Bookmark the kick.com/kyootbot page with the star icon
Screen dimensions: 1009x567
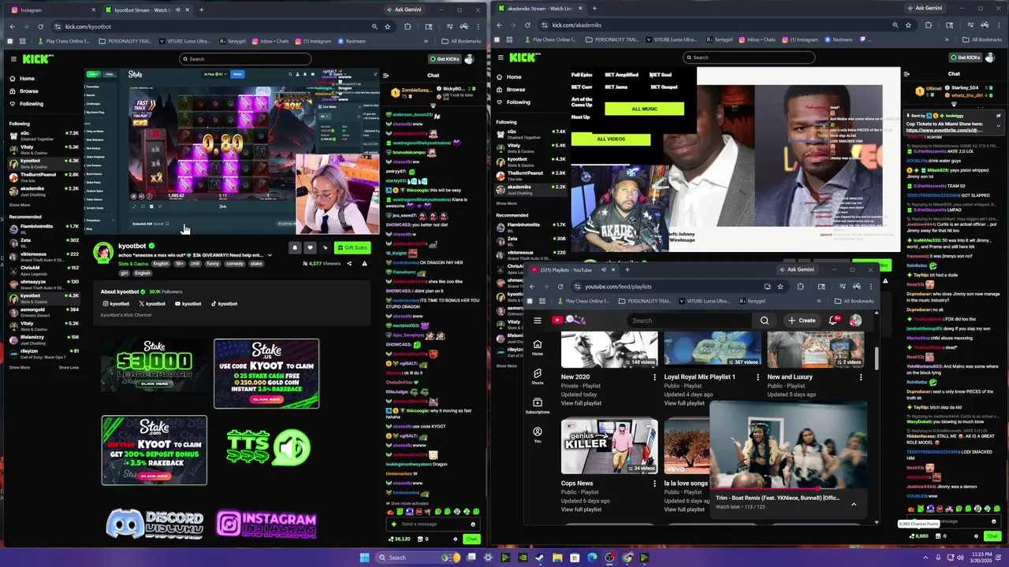387,27
